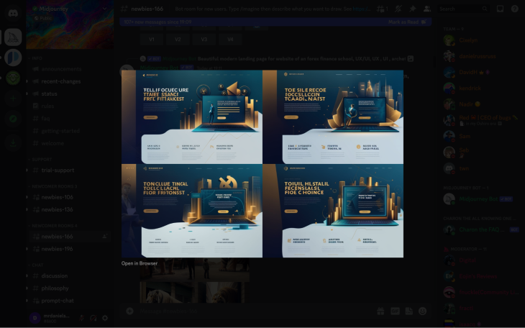
Task: Click the Download Apps arrow icon
Action: (13, 142)
